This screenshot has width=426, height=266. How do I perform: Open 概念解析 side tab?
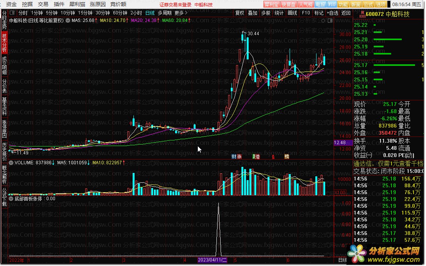[4, 174]
